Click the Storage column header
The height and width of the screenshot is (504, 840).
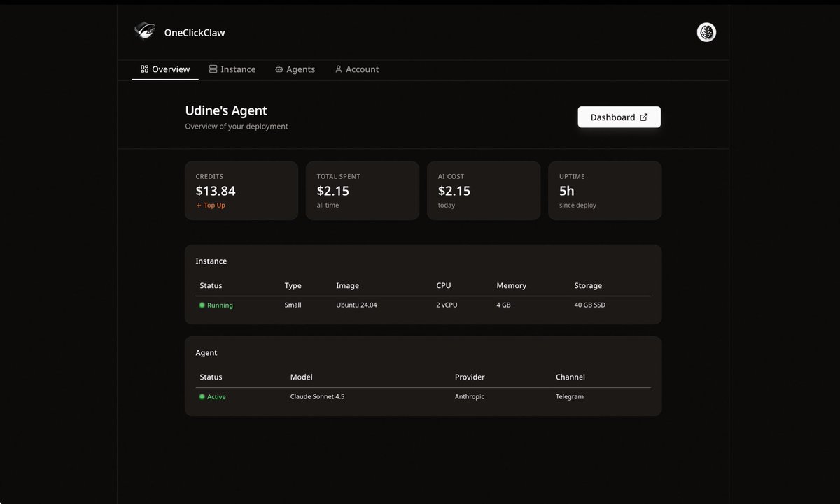589,286
